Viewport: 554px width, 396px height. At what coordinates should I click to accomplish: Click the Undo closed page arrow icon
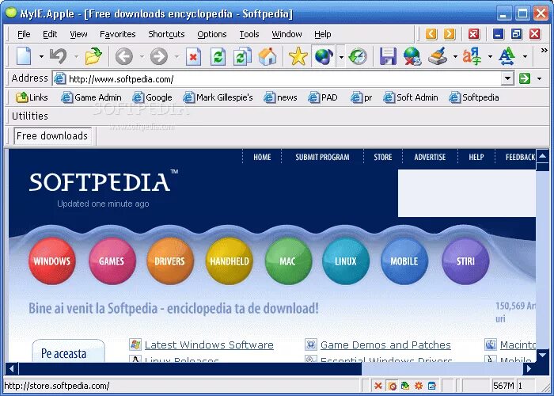[x=59, y=56]
